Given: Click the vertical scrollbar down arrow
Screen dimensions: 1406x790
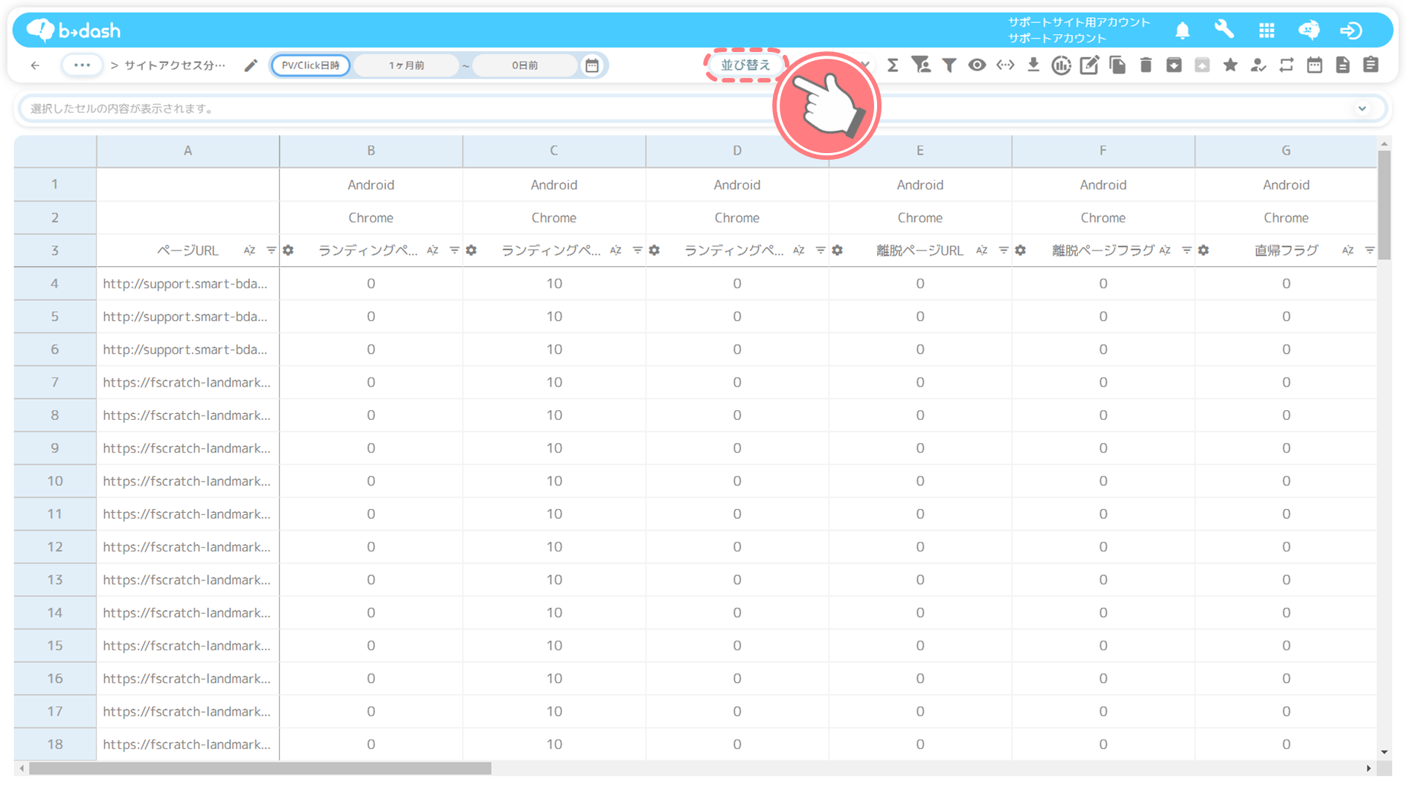Looking at the screenshot, I should click(x=1384, y=752).
